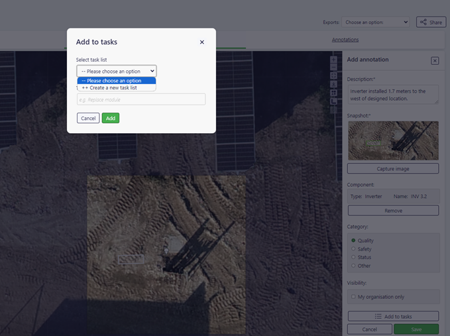This screenshot has height=336, width=450.
Task: Zoom in on the map
Action: point(333,60)
